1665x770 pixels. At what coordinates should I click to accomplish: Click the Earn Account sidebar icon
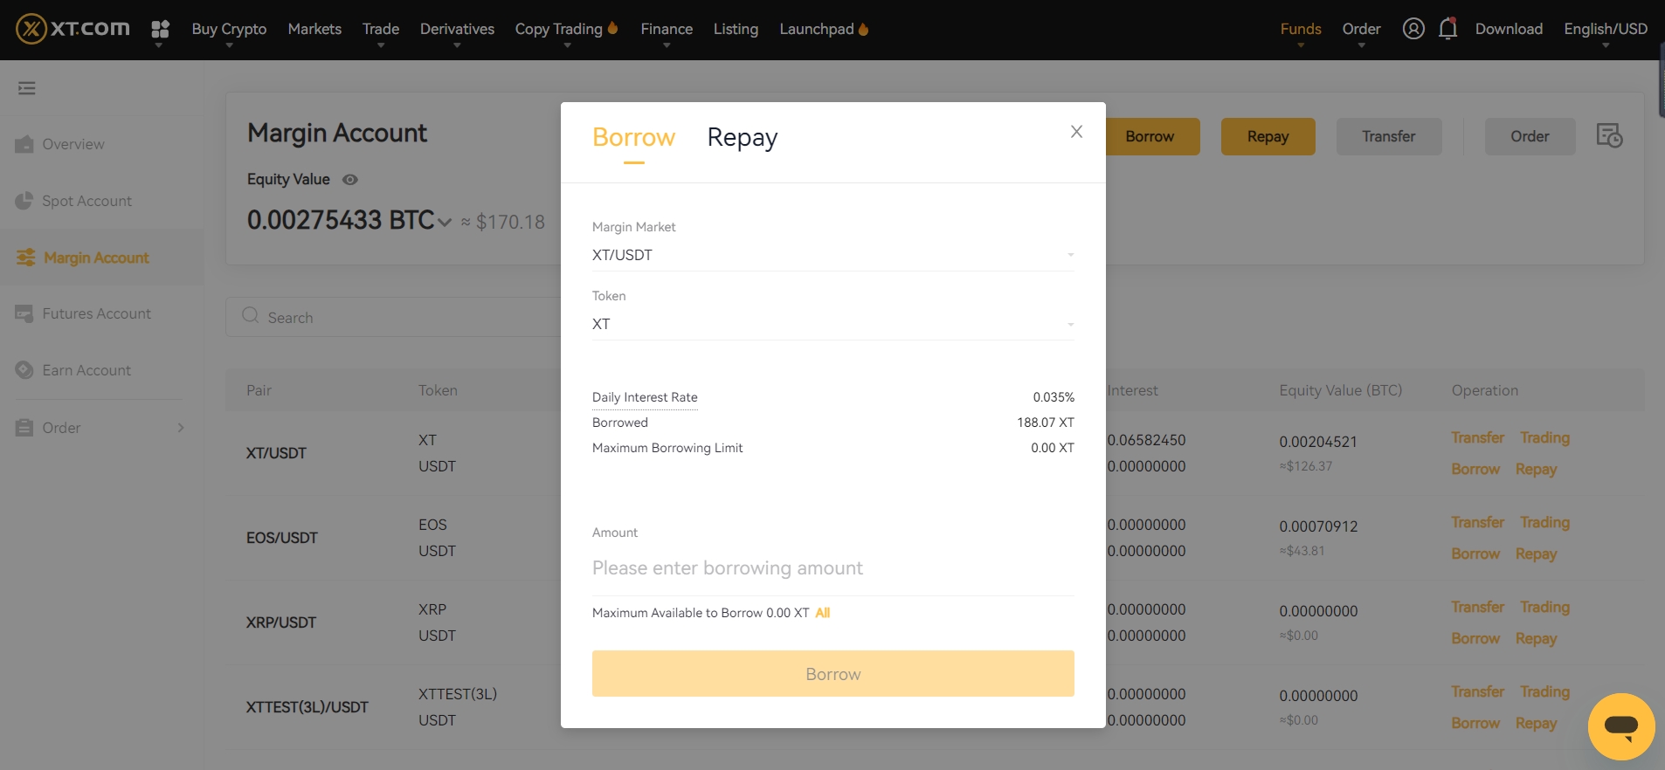point(24,370)
